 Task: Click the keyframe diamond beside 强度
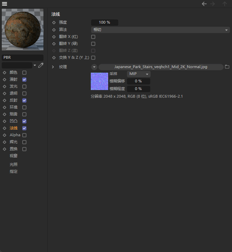(x=54, y=23)
